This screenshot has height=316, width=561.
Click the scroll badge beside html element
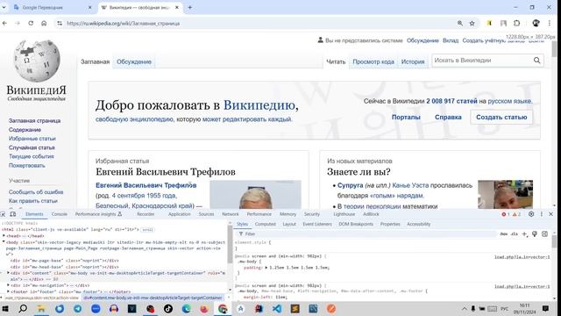147,230
